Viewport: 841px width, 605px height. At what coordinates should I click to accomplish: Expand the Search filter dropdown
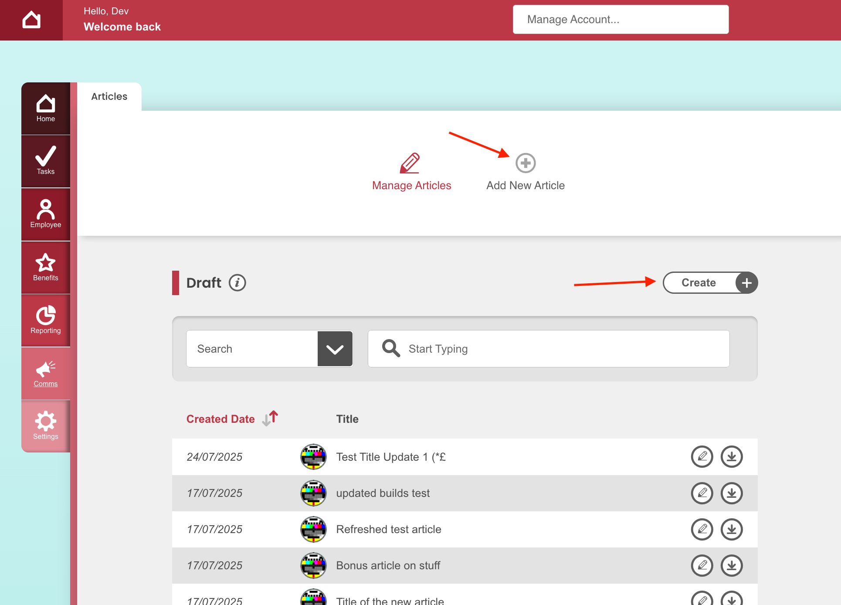click(x=335, y=349)
